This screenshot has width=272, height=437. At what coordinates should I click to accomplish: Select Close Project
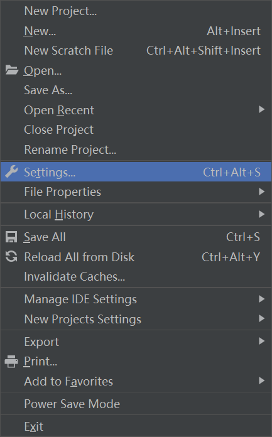click(136, 129)
